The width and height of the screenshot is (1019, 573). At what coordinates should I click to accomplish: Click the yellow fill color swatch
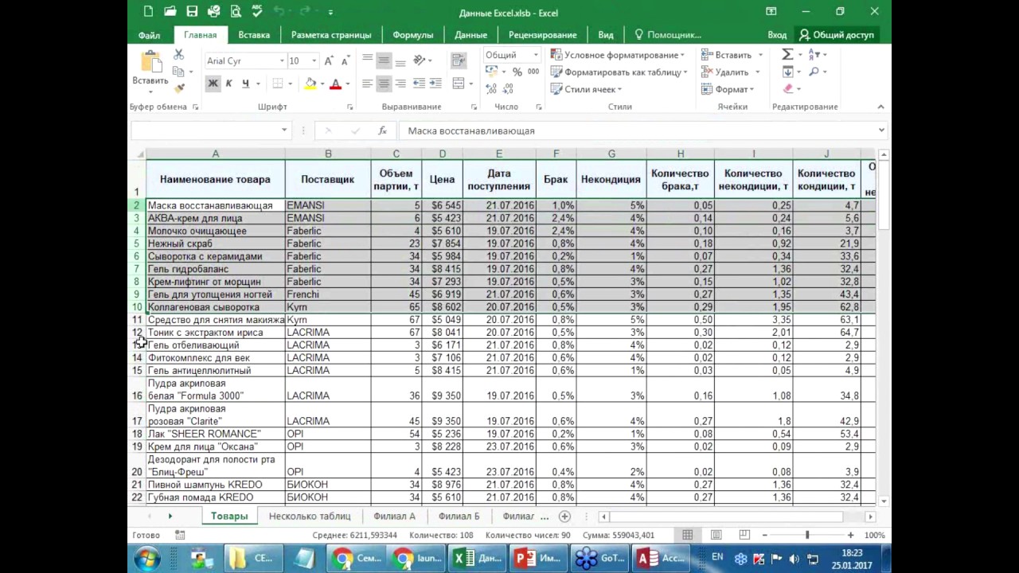310,84
